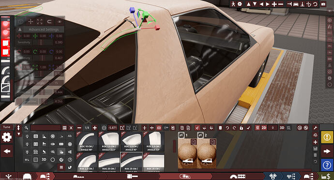
Task: Move camera down with the down triangle
Action: pos(255,4)
